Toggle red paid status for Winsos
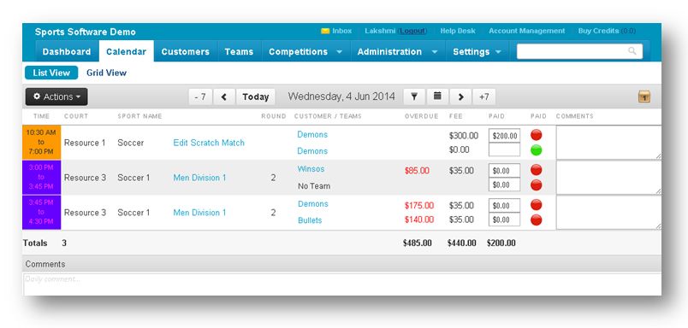Viewport: 688px width, 328px height. point(537,170)
